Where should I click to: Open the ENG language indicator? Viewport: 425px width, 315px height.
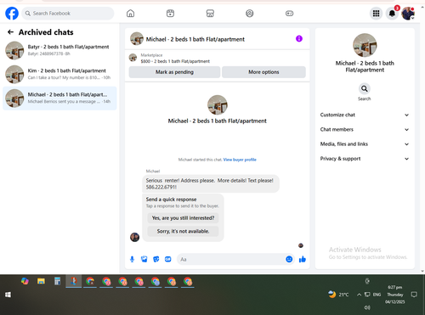coord(377,295)
